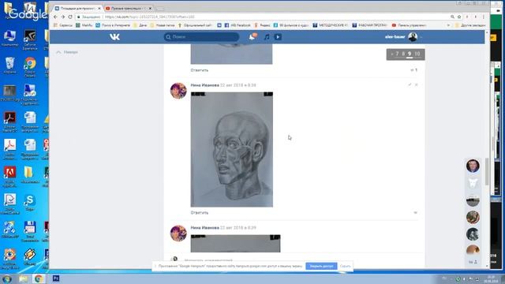Click Наверх back-to-top link

click(x=67, y=52)
